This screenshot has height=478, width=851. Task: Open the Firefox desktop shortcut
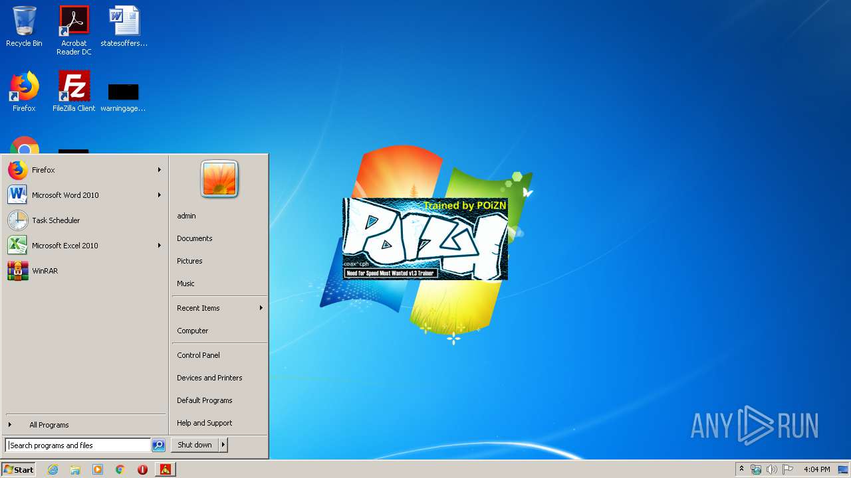coord(24,92)
